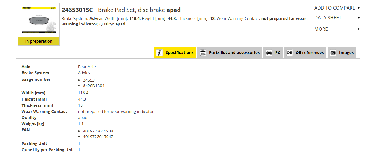Click the yellow In preparation label
Screen dimensions: 375x157
tap(39, 41)
